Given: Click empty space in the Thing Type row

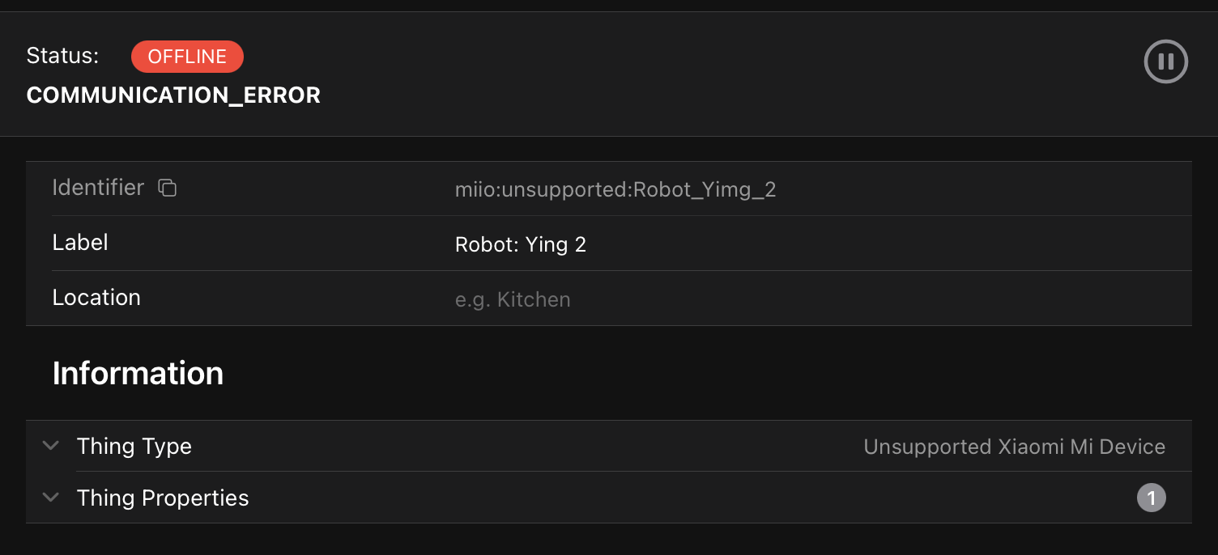Looking at the screenshot, I should pos(526,447).
